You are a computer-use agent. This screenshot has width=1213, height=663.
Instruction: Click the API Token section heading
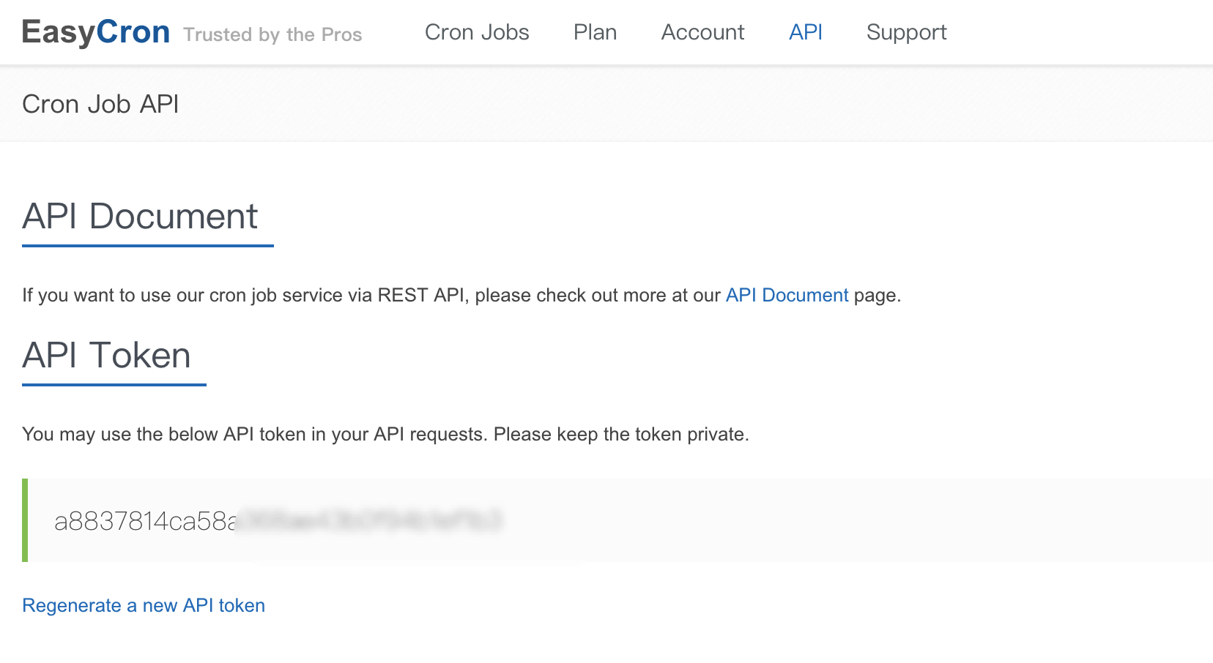click(x=107, y=356)
